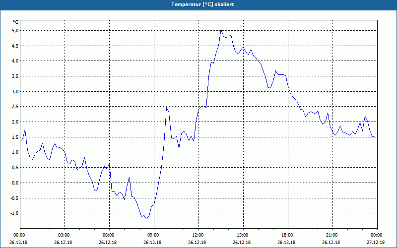Click the 0,5 y-axis label
397x248 pixels.
tap(15, 168)
